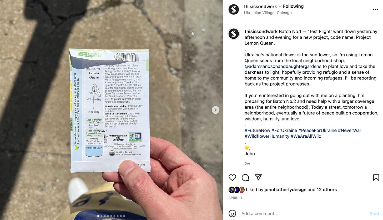
Task: Click the liker avatars next to Liked by
Action: 236,189
